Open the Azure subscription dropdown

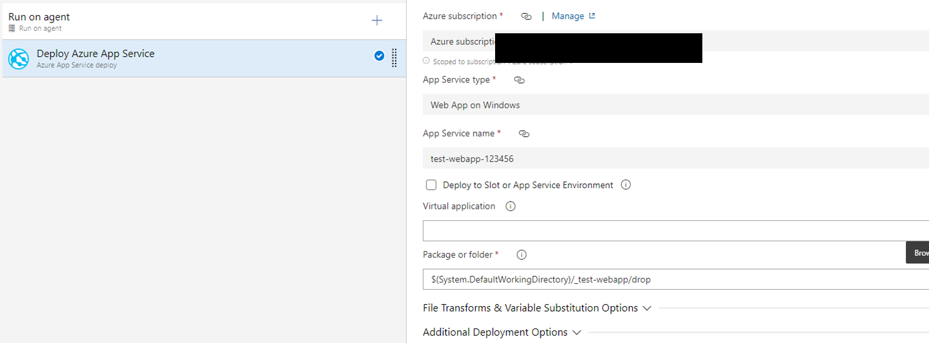coord(676,41)
